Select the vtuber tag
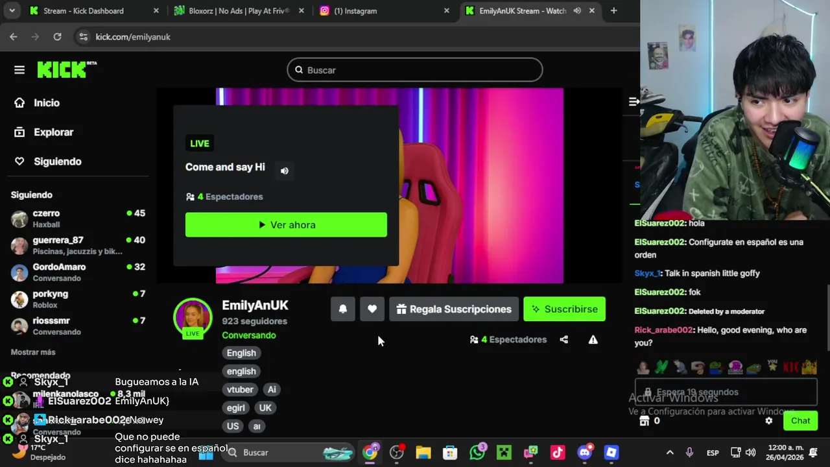Screen dimensions: 830x467 coord(240,389)
